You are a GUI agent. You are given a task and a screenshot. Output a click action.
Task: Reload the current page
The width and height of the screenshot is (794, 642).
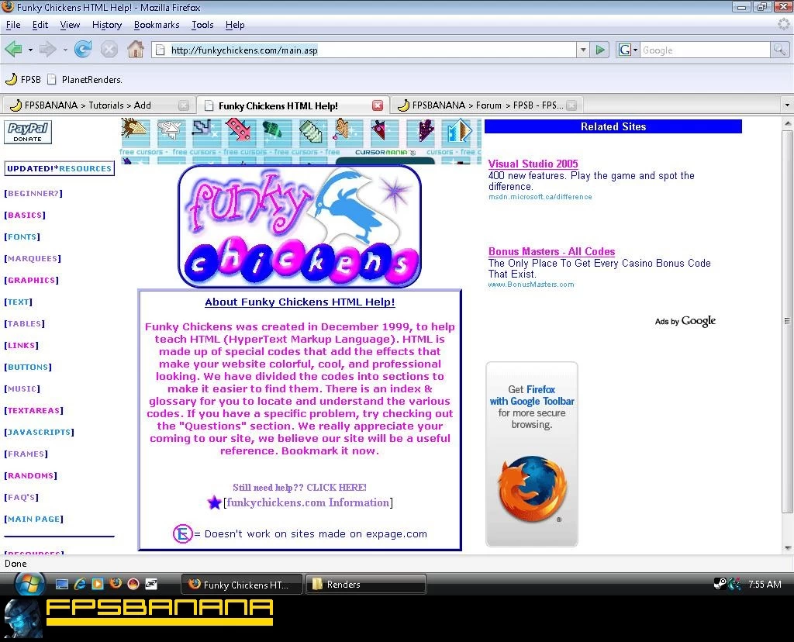[82, 49]
